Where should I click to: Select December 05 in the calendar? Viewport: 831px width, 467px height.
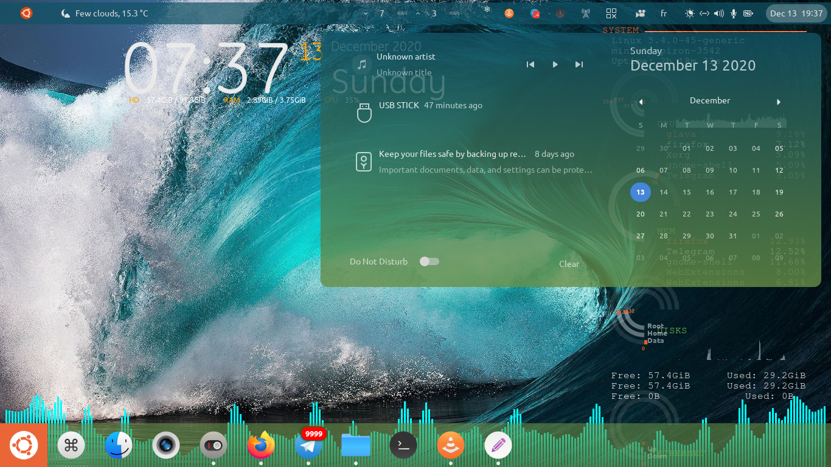[x=779, y=148]
